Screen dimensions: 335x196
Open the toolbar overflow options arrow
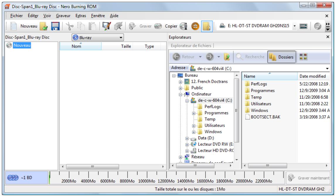click(x=327, y=26)
